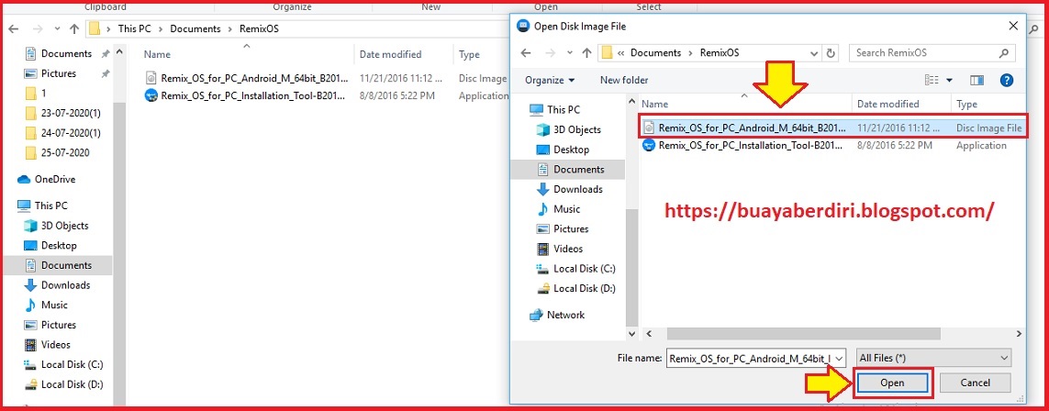Click Documents in Explorer's breadcrumb path
1049x411 pixels.
point(195,28)
